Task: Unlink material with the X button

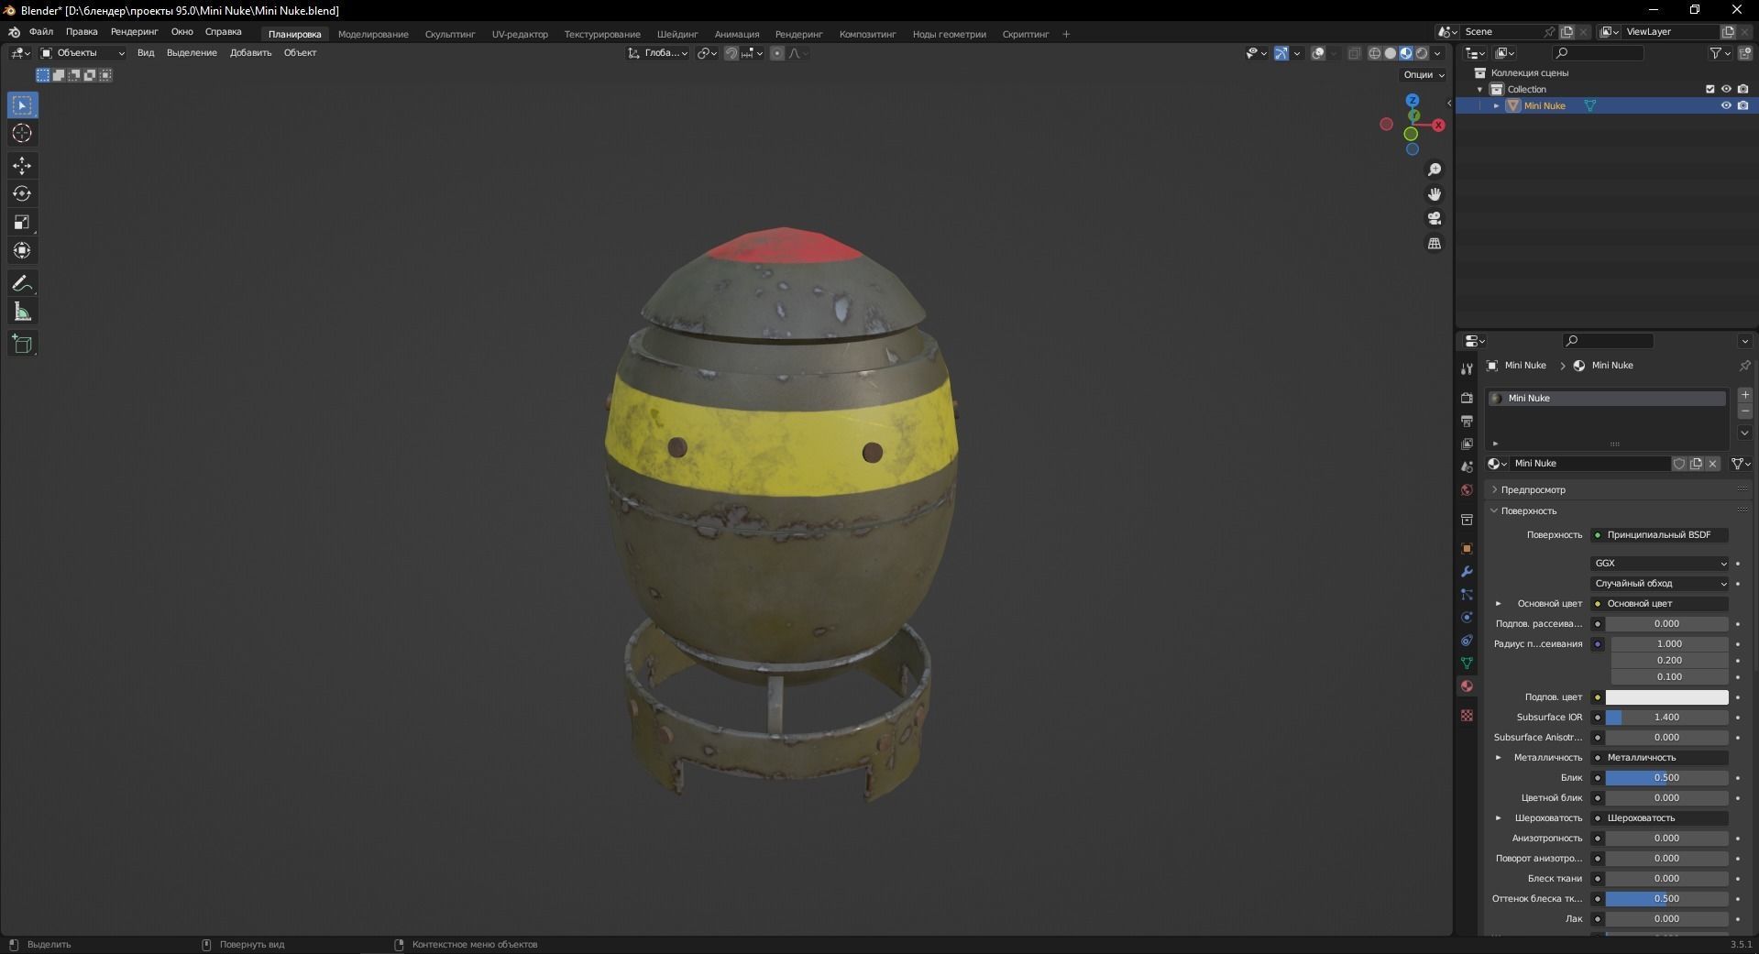Action: [x=1712, y=464]
